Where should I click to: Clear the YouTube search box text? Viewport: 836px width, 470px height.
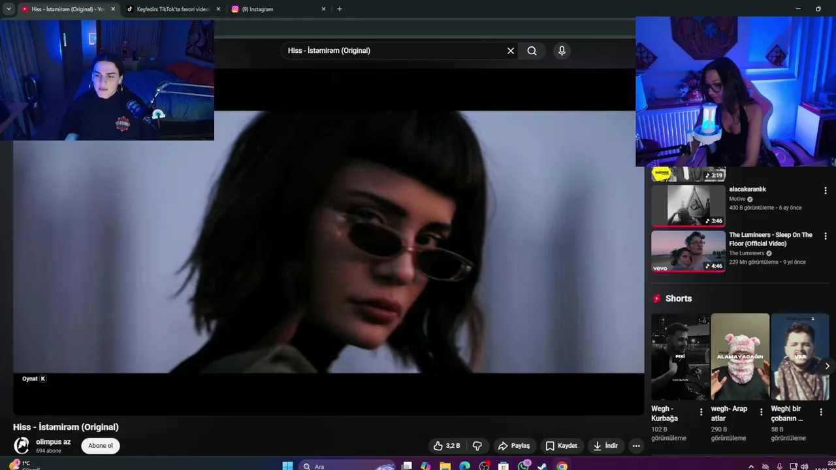(511, 51)
